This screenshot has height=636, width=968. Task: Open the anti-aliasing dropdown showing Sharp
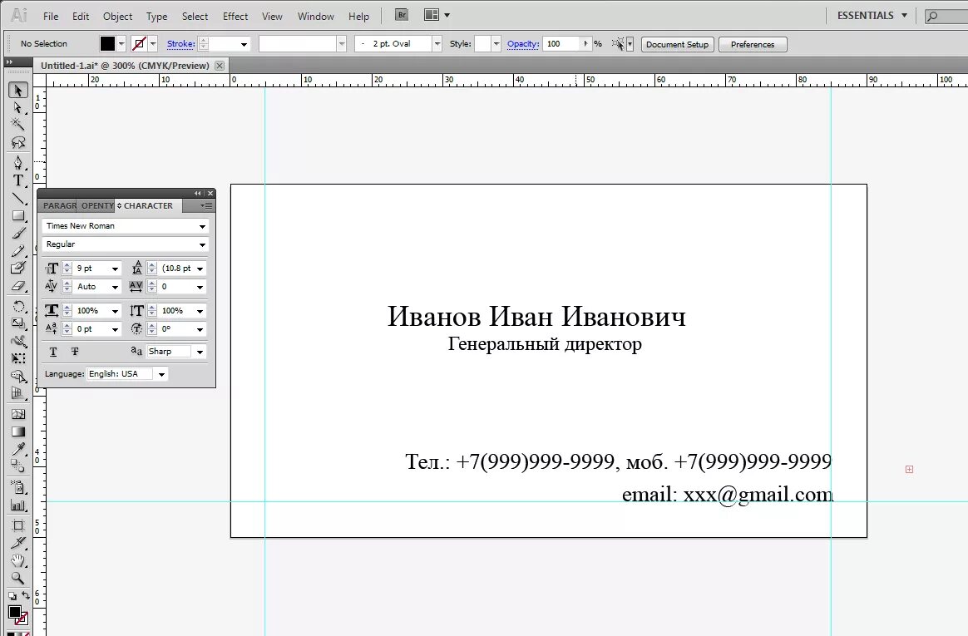pyautogui.click(x=200, y=352)
